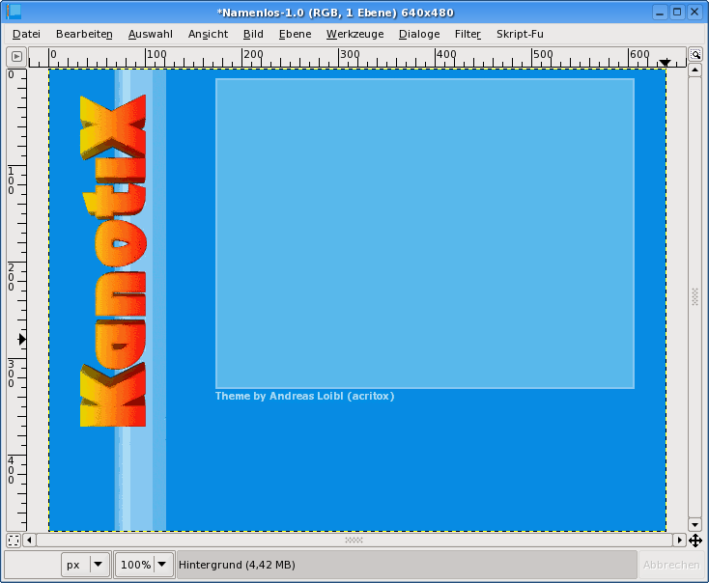Click the horizontal scrollbar thumb
Screen dimensions: 709x583
coord(354,541)
